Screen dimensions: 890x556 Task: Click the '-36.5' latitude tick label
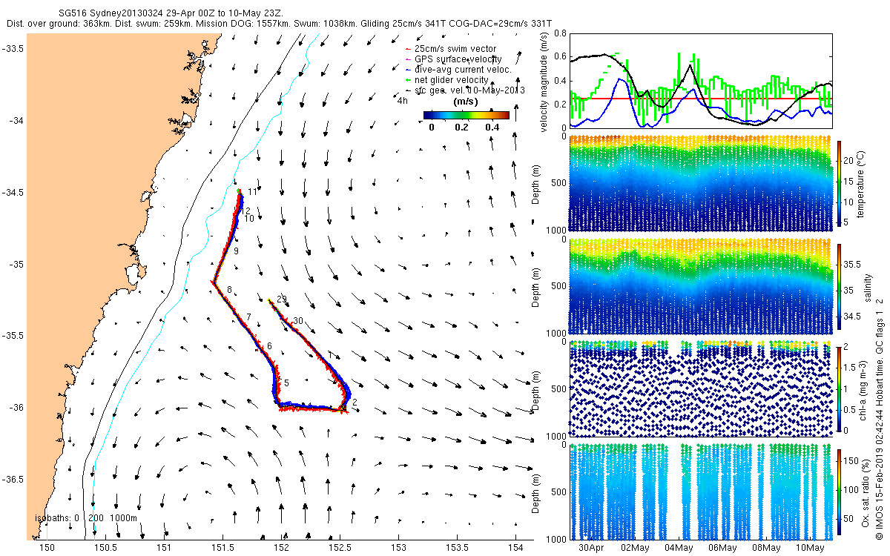coord(12,479)
